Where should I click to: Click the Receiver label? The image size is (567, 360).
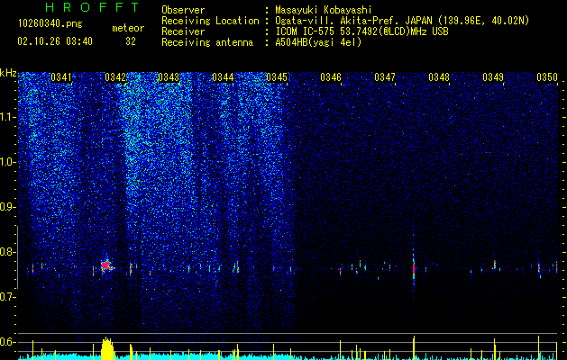(x=183, y=31)
